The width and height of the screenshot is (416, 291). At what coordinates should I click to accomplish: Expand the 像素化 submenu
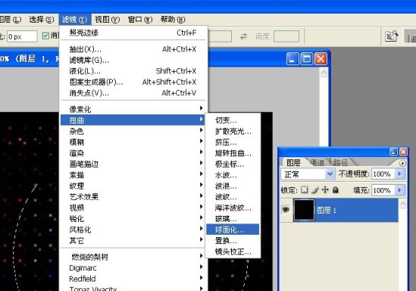(x=133, y=109)
